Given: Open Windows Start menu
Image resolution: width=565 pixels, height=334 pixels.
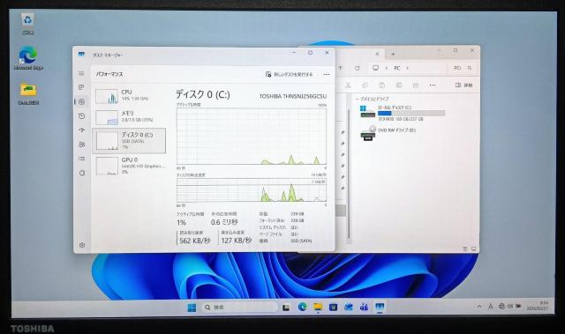Looking at the screenshot, I should click(x=192, y=308).
